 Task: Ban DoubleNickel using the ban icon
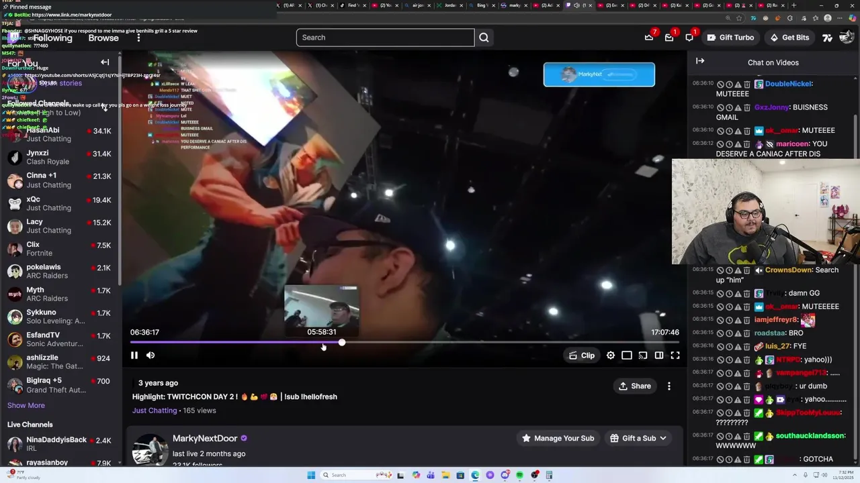tap(720, 85)
